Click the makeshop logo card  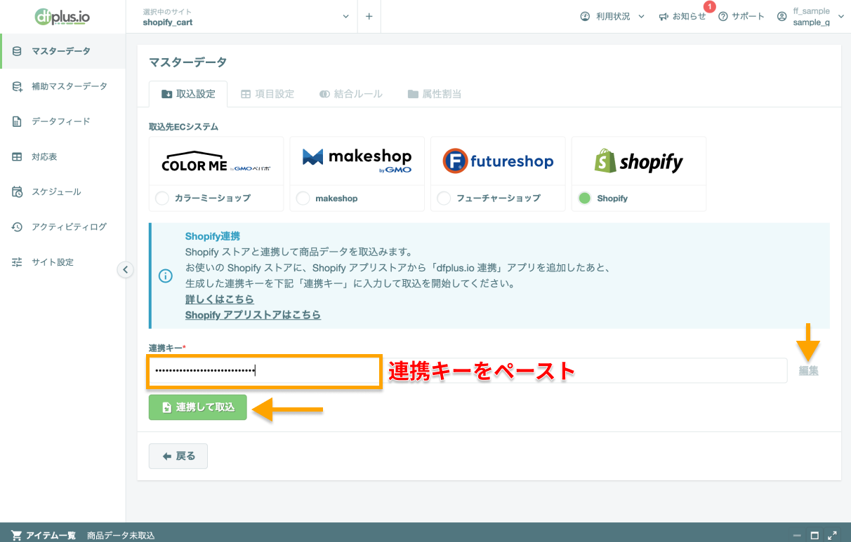(x=357, y=161)
